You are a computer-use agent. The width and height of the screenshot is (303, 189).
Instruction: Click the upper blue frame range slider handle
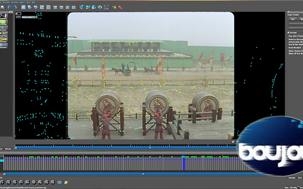150,148
